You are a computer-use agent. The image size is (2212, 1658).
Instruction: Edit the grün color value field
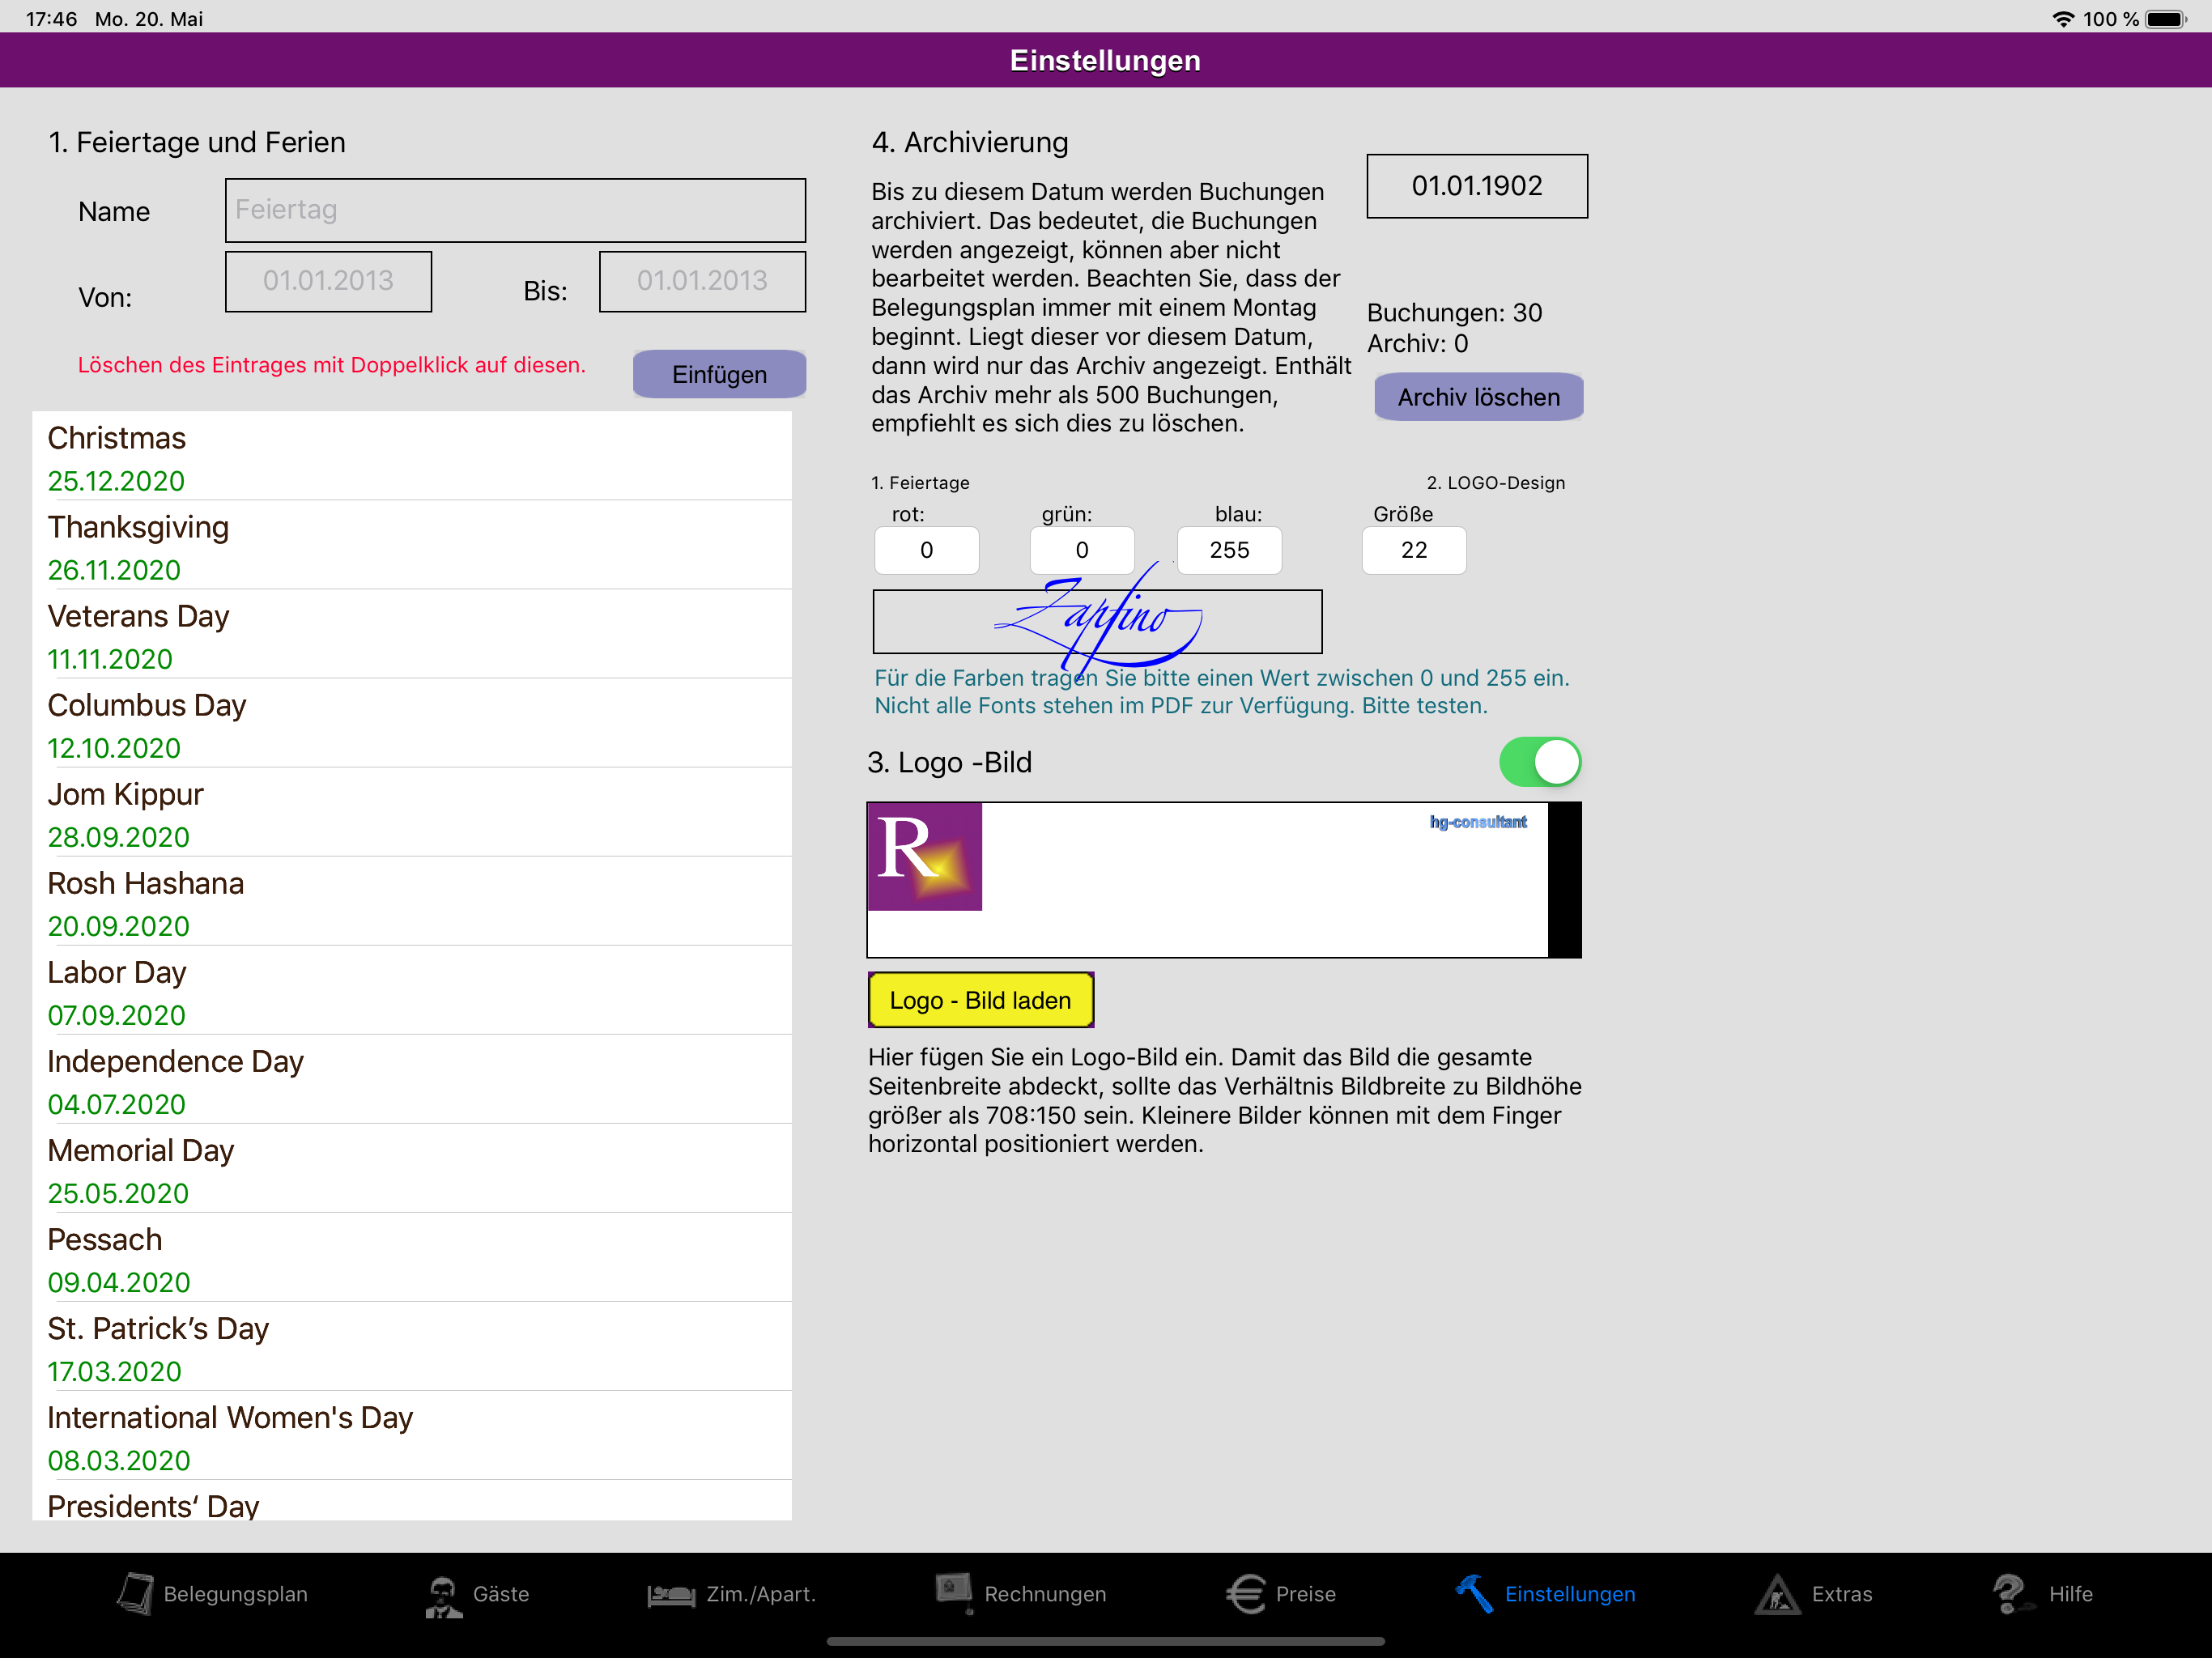point(1082,550)
